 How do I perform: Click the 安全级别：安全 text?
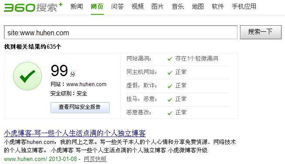coord(69,94)
